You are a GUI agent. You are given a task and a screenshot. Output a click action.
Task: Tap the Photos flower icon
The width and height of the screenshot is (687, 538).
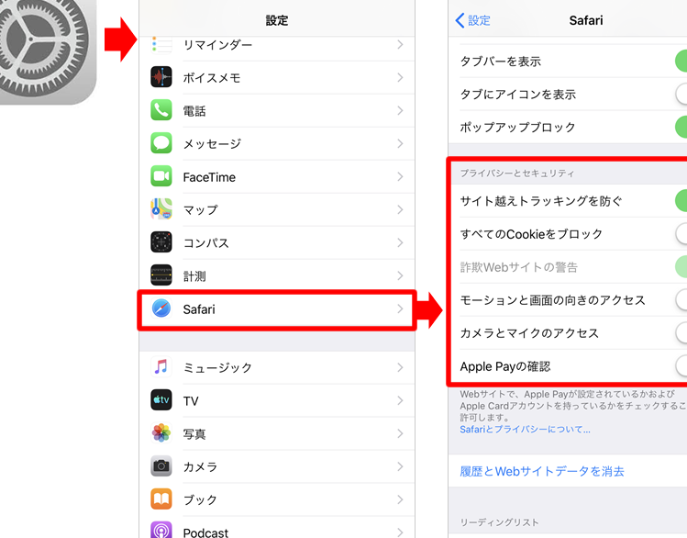tap(161, 433)
